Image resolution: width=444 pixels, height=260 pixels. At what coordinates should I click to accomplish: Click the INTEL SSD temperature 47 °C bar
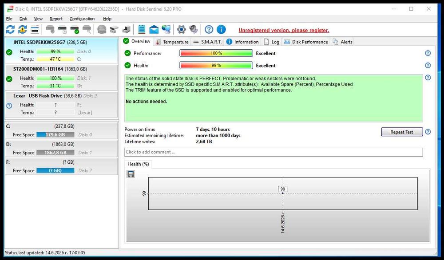point(55,59)
